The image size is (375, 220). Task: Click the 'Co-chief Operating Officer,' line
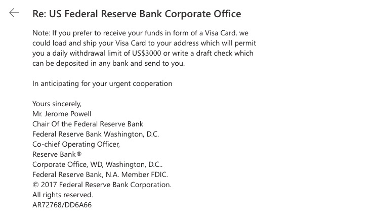pyautogui.click(x=76, y=144)
